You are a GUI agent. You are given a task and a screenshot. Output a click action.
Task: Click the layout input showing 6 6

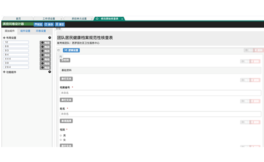click(16, 46)
